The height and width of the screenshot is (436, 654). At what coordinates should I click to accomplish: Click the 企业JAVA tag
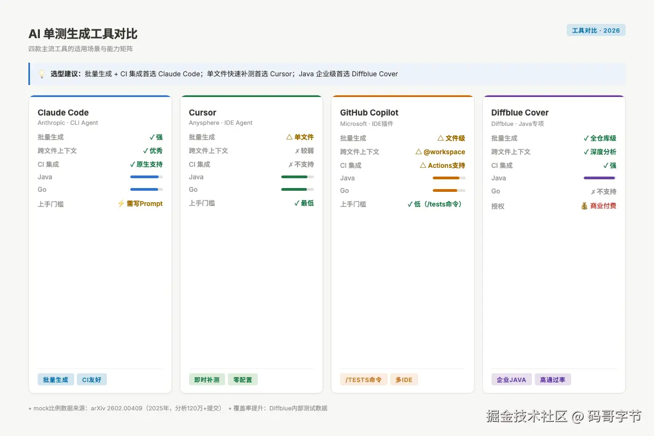(x=511, y=380)
